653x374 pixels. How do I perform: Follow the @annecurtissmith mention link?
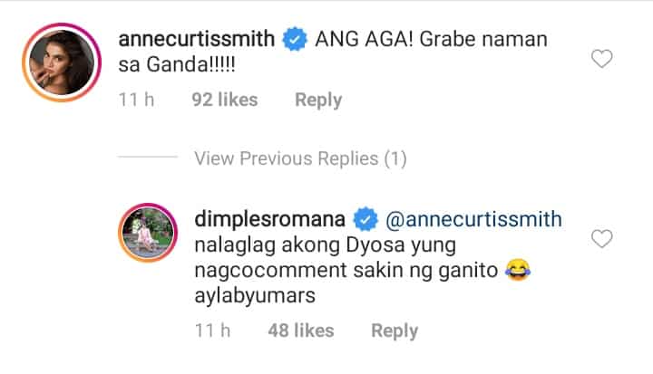(x=473, y=220)
